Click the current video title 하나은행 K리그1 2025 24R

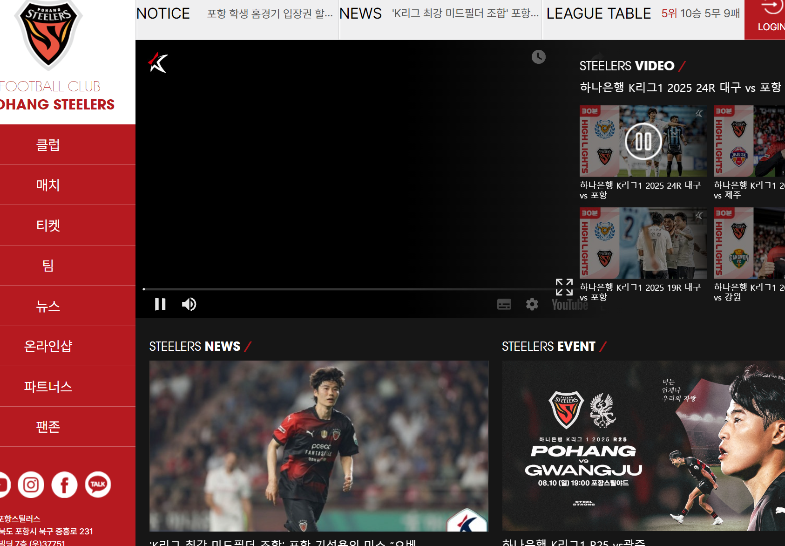point(681,88)
